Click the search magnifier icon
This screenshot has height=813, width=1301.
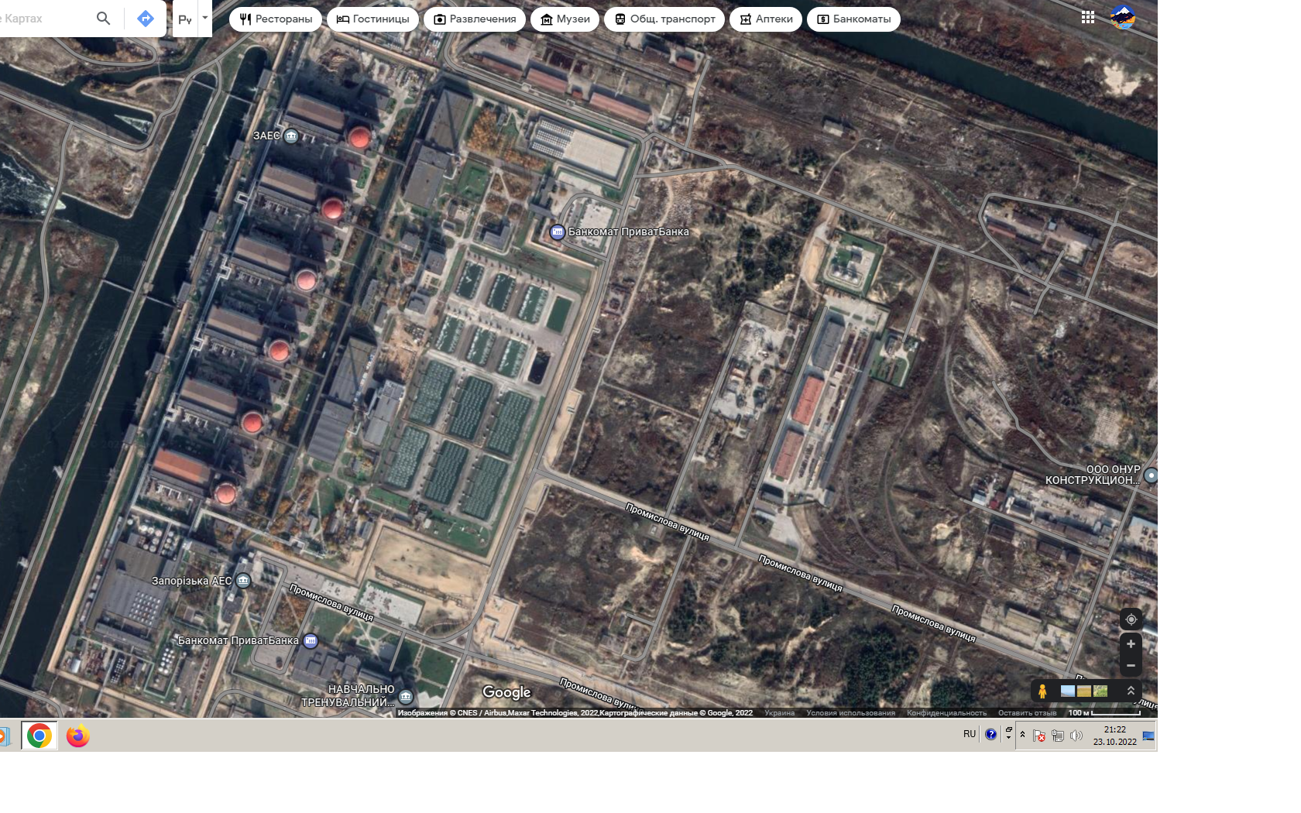click(x=103, y=18)
